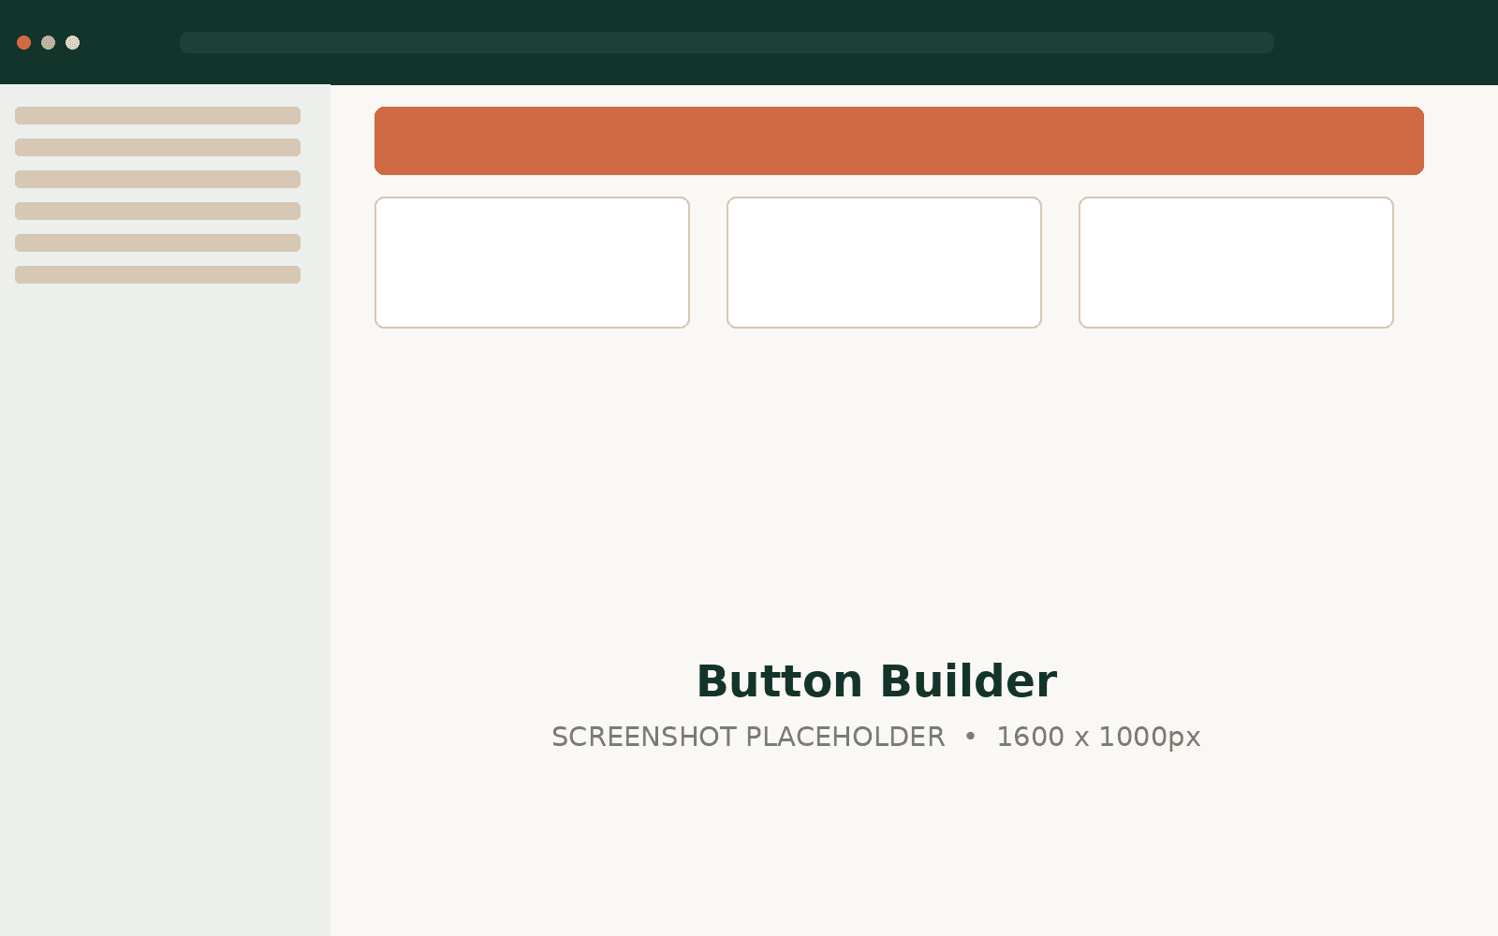Select the first sidebar placeholder row

tap(157, 115)
